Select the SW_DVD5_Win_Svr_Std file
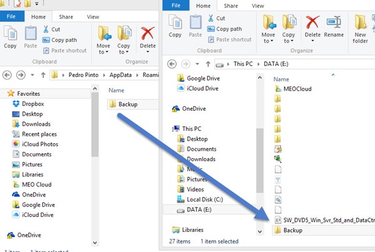The height and width of the screenshot is (252, 375). tap(325, 220)
